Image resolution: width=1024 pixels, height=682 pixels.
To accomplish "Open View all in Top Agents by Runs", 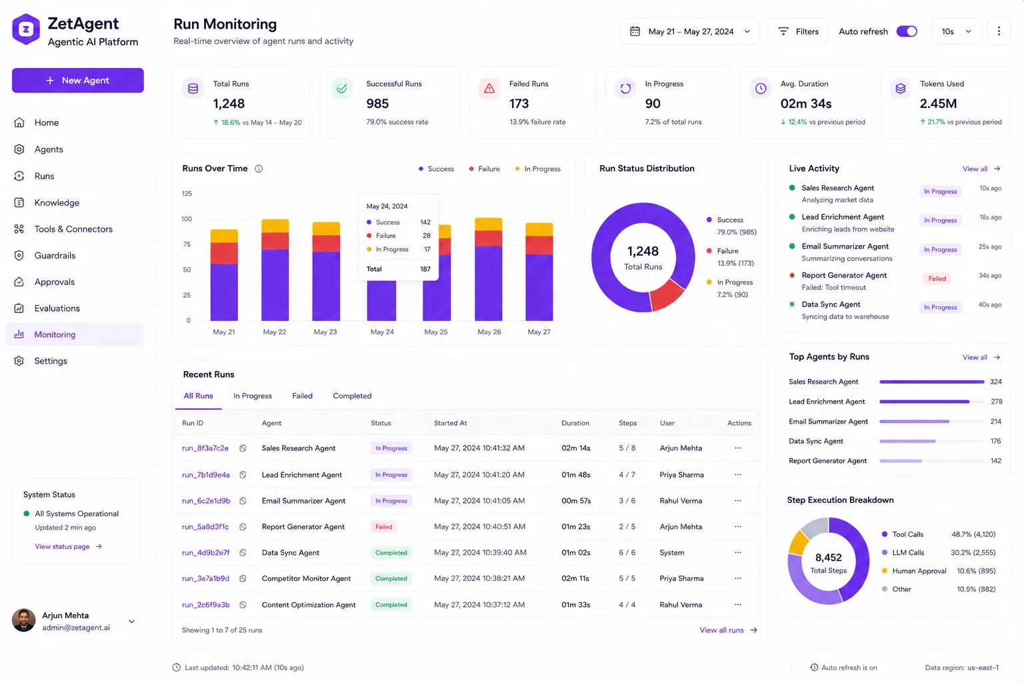I will click(981, 358).
